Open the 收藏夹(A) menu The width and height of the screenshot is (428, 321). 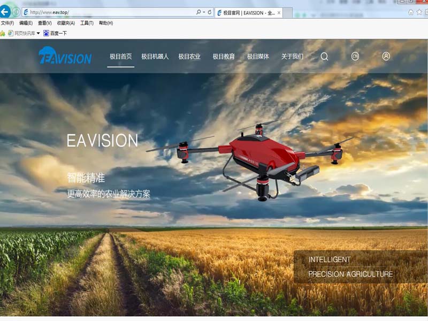coord(66,23)
